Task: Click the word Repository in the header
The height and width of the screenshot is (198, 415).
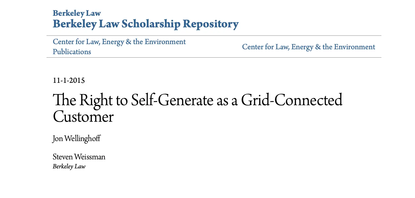Action: coord(211,24)
